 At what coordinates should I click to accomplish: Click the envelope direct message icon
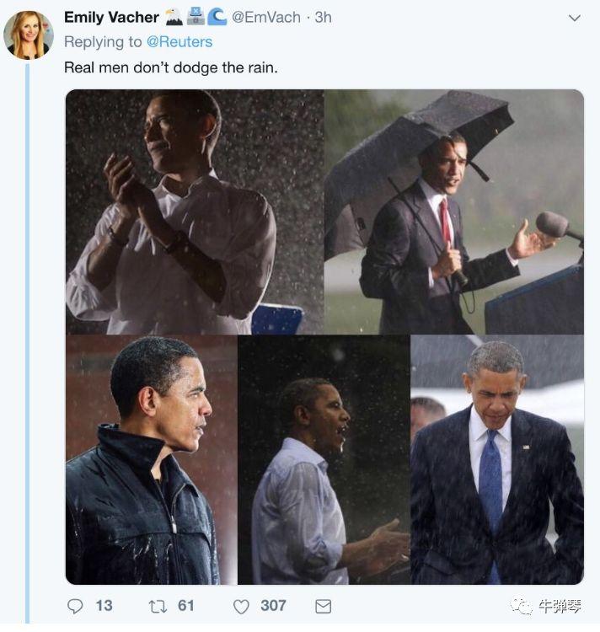pyautogui.click(x=323, y=606)
